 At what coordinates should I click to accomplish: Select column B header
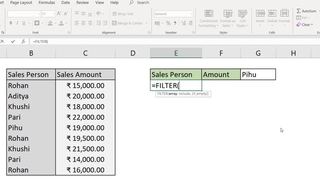31,53
